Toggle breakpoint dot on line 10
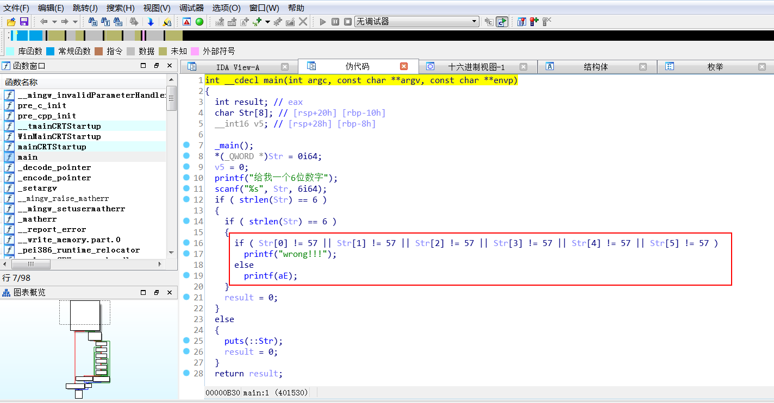The image size is (774, 403). 186,178
